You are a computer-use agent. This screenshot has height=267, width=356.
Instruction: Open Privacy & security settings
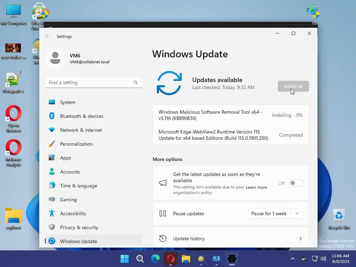93,227
